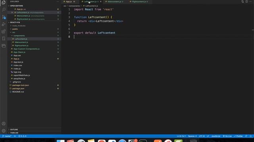Switch to the Rightcontent.js tab
The height and width of the screenshot is (142, 254).
[139, 2]
